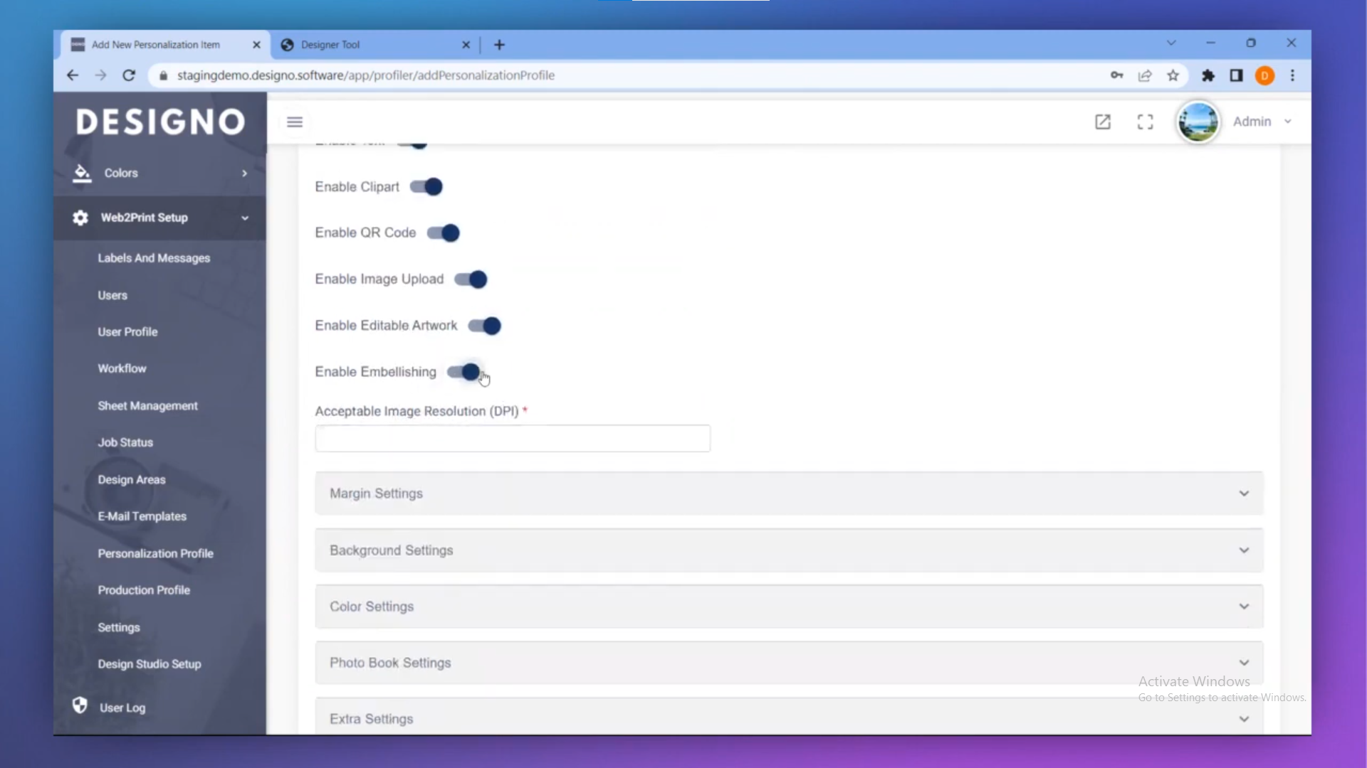1367x768 pixels.
Task: Click the Colors paint bucket icon
Action: tap(82, 173)
